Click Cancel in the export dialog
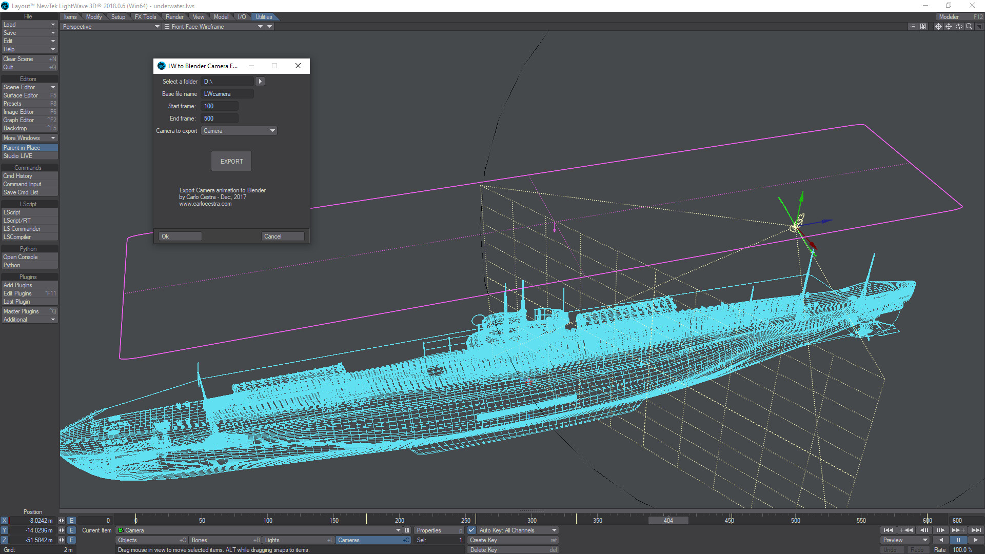The image size is (985, 554). 282,236
